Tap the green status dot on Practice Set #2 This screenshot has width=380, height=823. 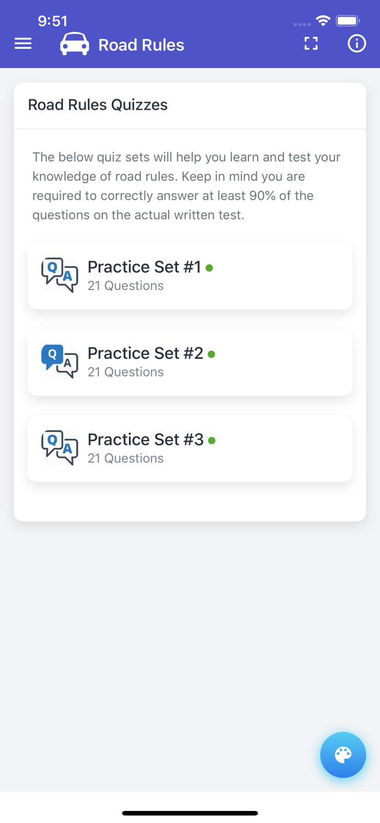click(212, 354)
